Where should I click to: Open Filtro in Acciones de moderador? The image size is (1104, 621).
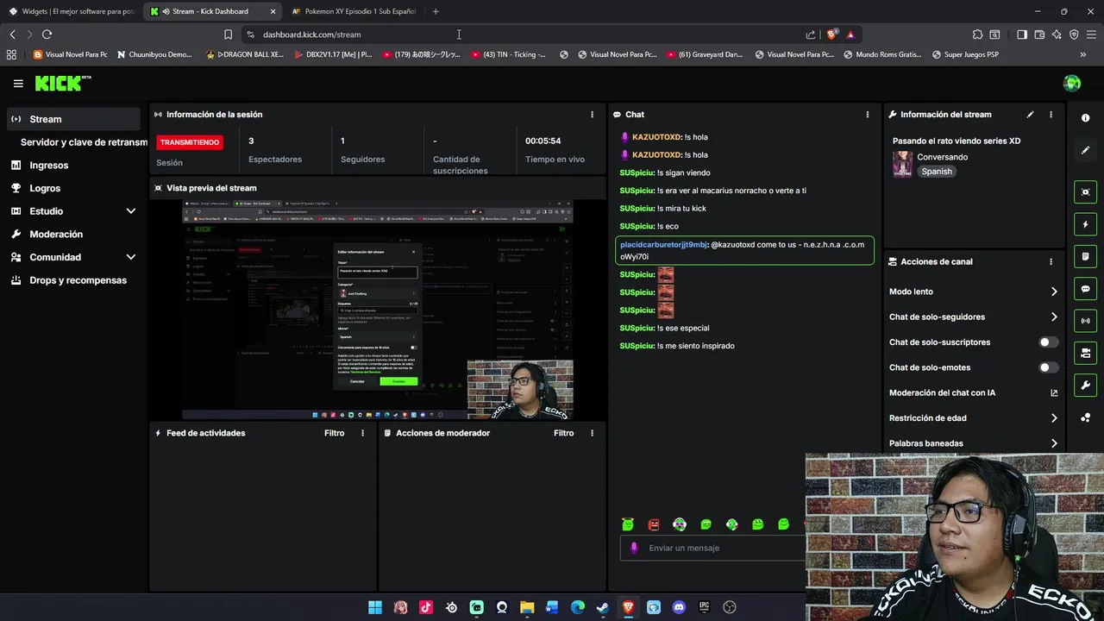pos(564,433)
